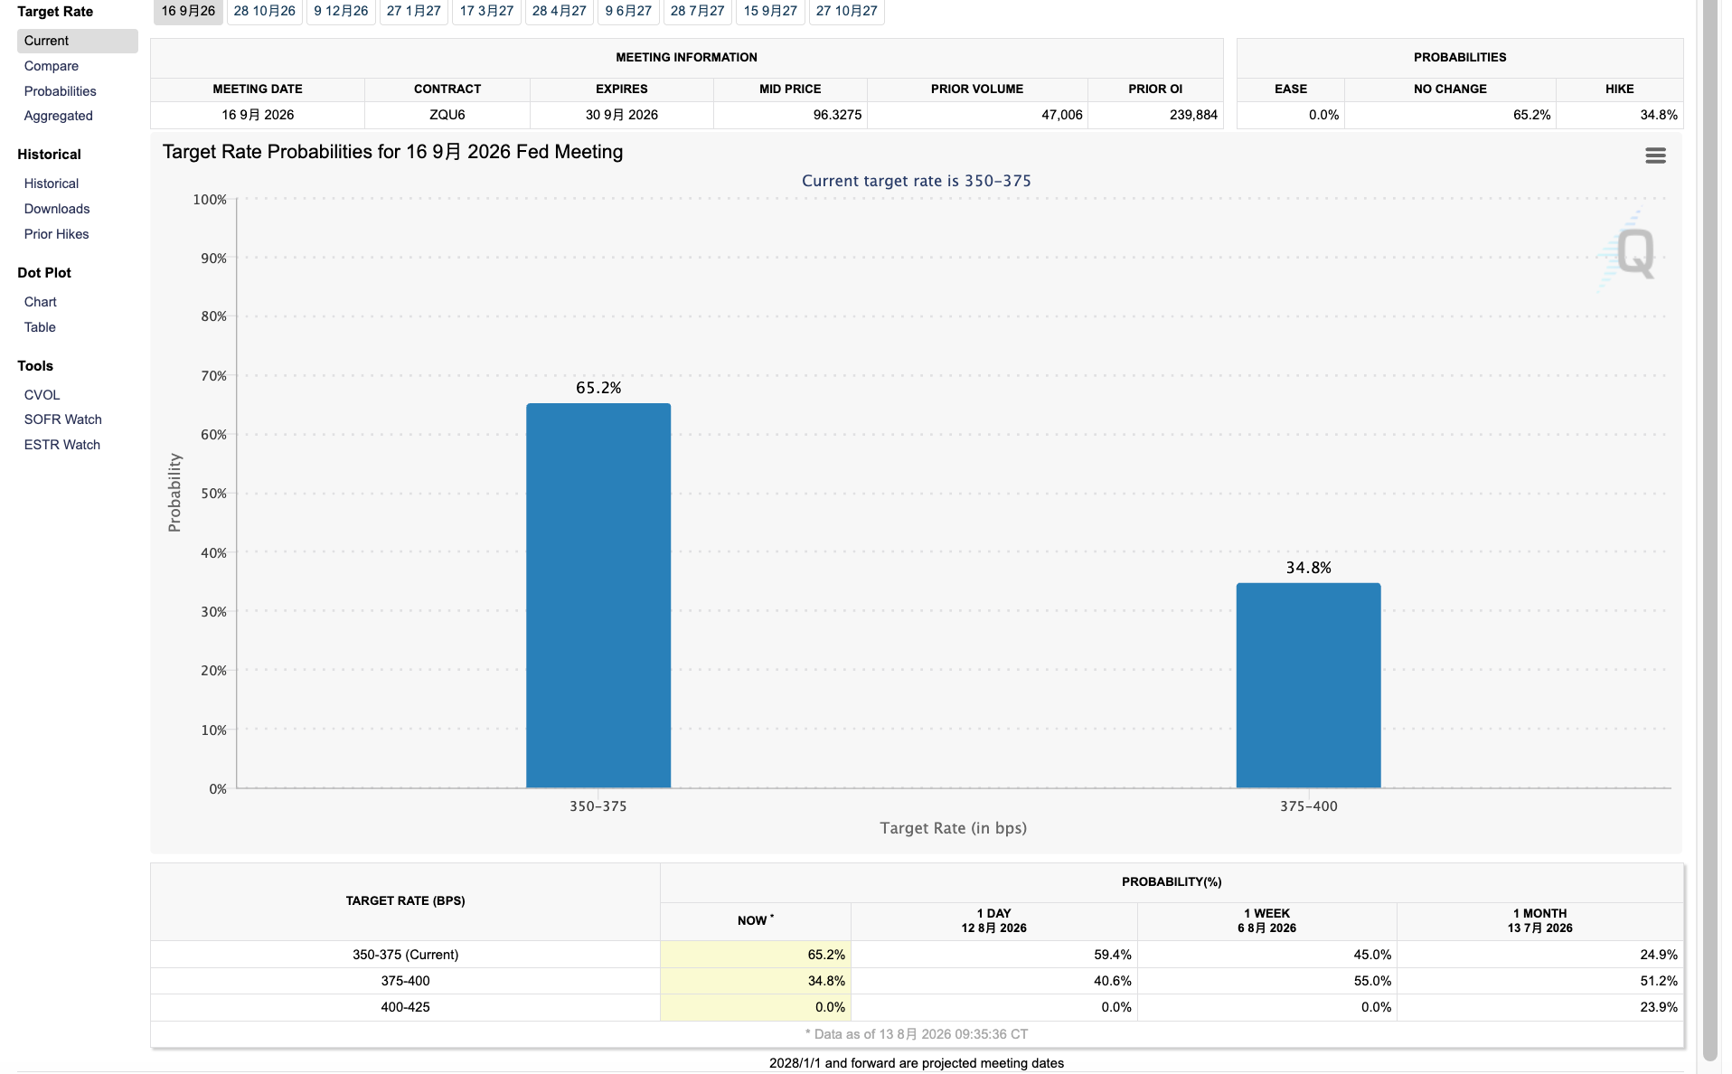This screenshot has width=1732, height=1074.
Task: Select the 28 10月26 meeting tab
Action: pyautogui.click(x=264, y=11)
